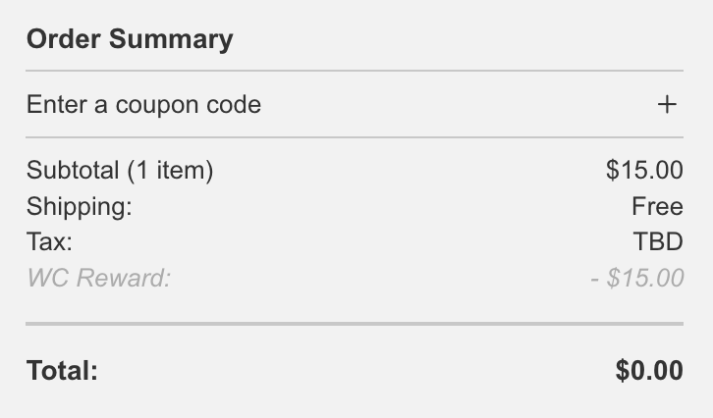Screen dimensions: 713x418
Task: Click the bold 'Total:' label
Action: coord(63,370)
